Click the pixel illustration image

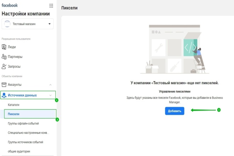tap(174, 49)
